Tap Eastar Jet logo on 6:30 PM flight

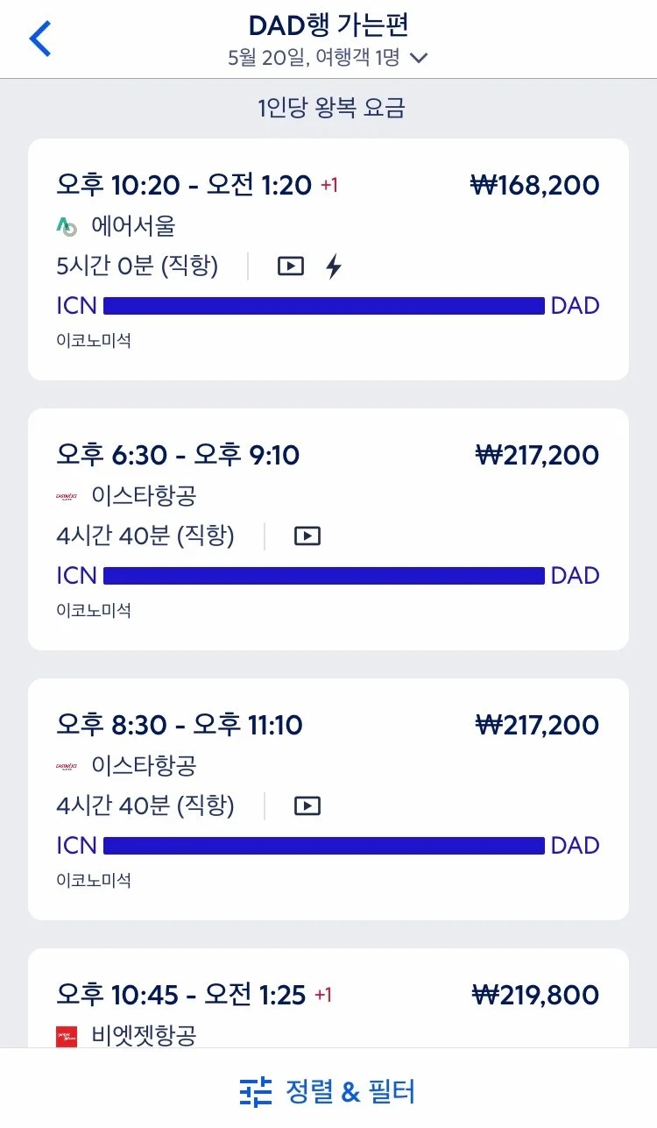67,497
